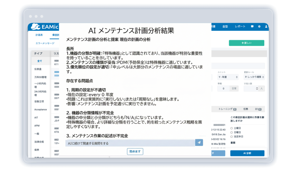Viewport: 295px width, 172px height.
Task: Adjust the 計划人数 stepper arrows
Action: coord(257,88)
